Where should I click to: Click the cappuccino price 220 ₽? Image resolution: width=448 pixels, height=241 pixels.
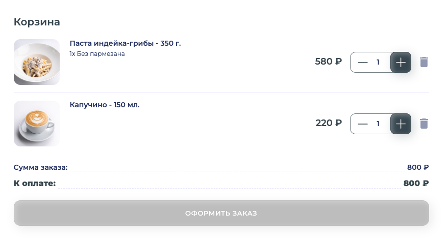pos(329,123)
